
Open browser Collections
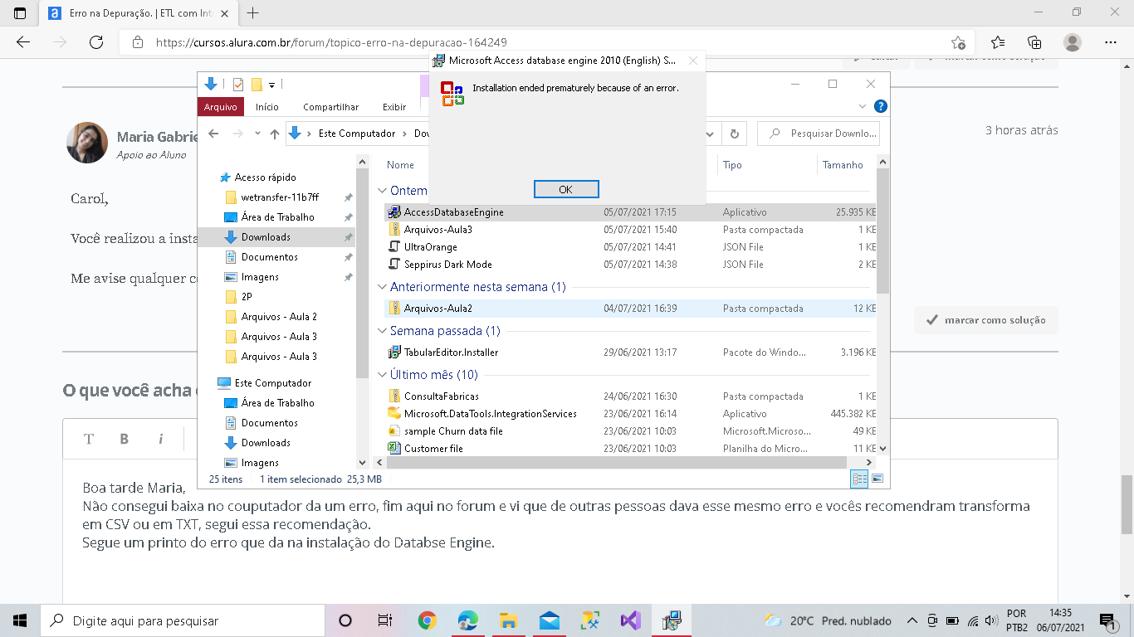(x=1034, y=42)
